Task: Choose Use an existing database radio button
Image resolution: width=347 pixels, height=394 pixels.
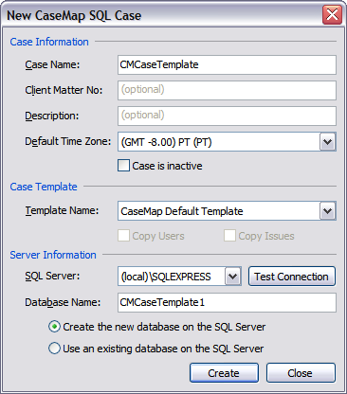Action: pos(54,349)
